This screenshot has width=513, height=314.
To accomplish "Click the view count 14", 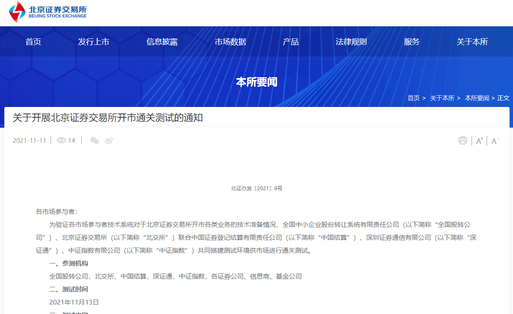I will (x=72, y=141).
